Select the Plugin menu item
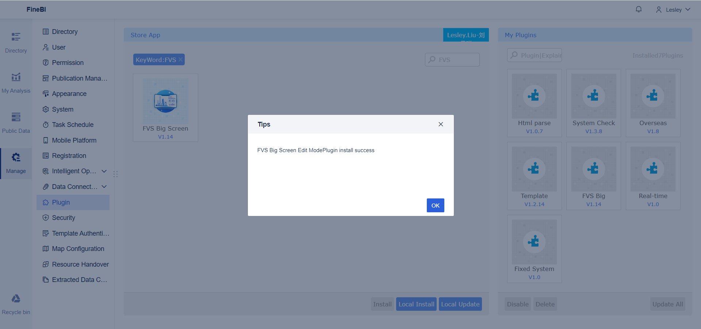The height and width of the screenshot is (329, 701). point(73,202)
